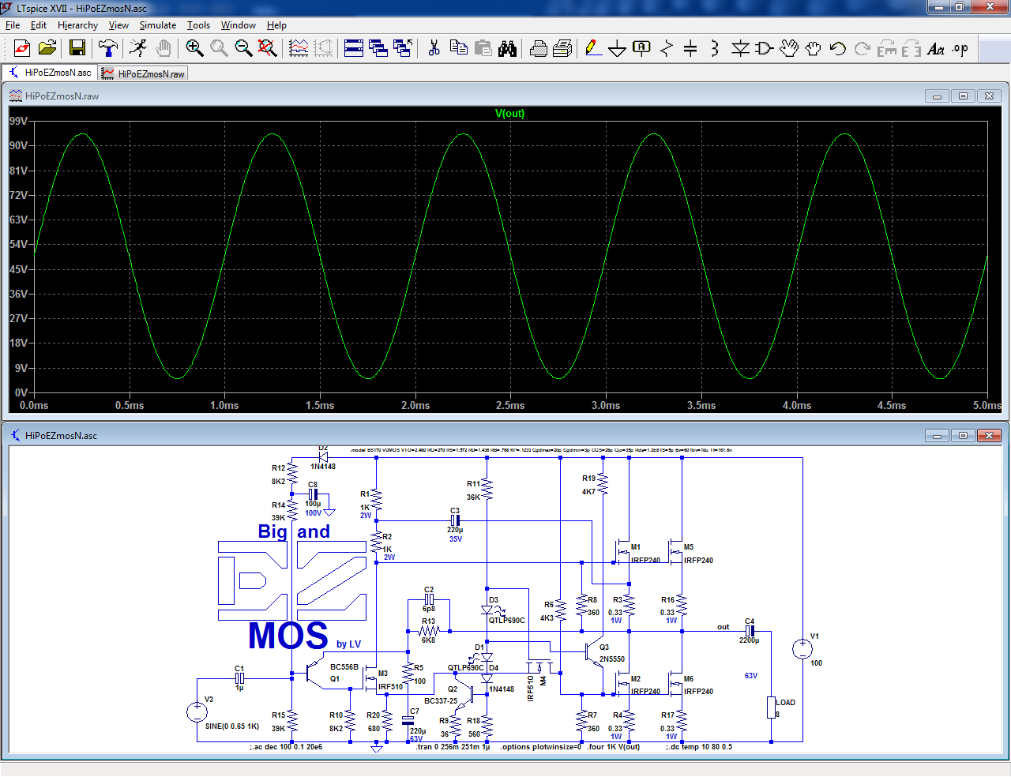Viewport: 1011px width, 777px height.
Task: Click the Zoom out magnifier icon
Action: 243,49
